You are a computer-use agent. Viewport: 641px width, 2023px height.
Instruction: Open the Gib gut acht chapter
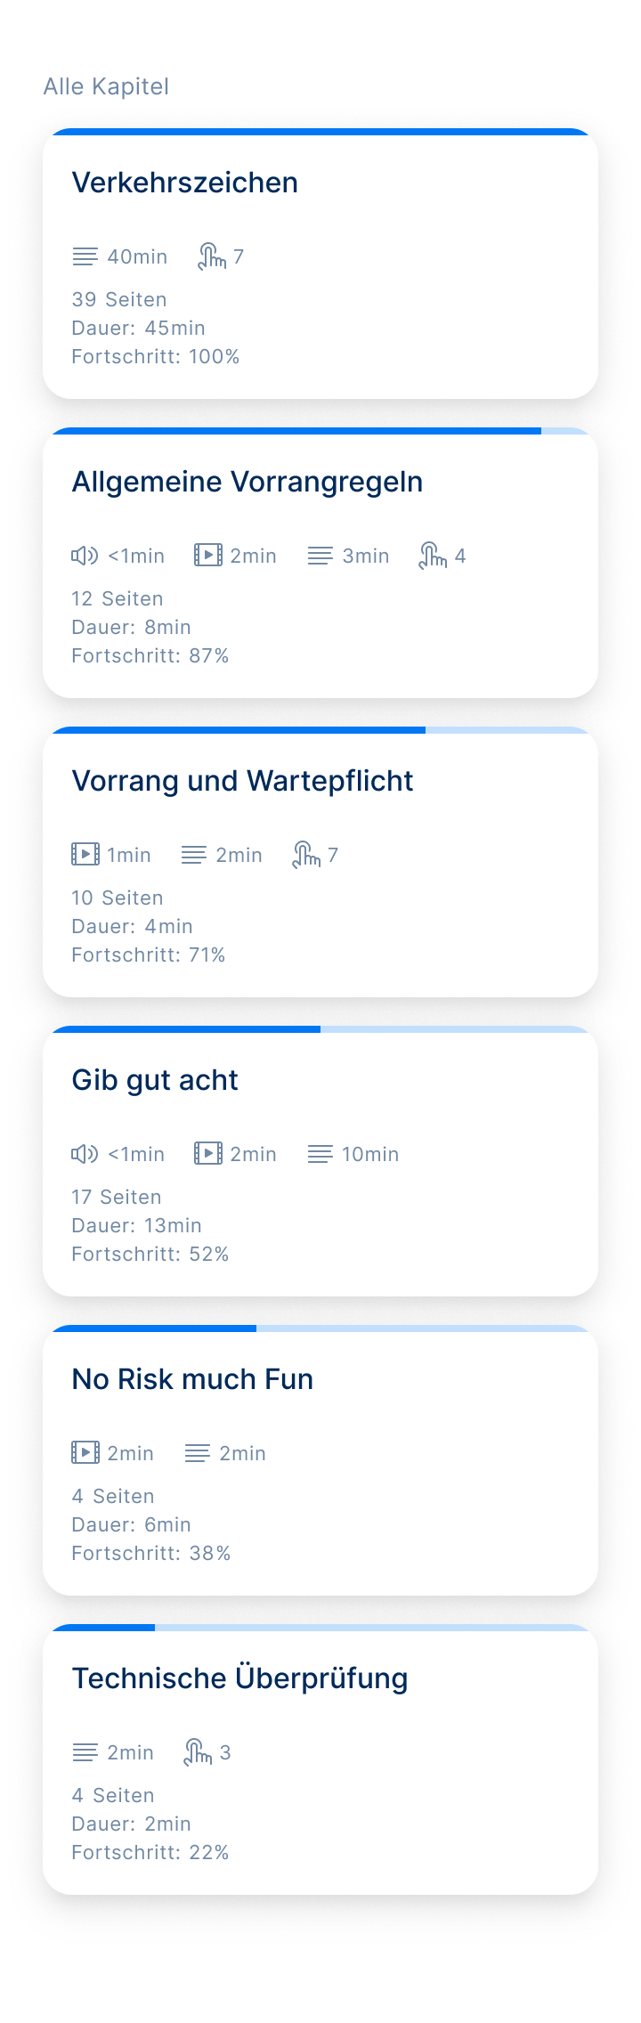[x=320, y=1161]
